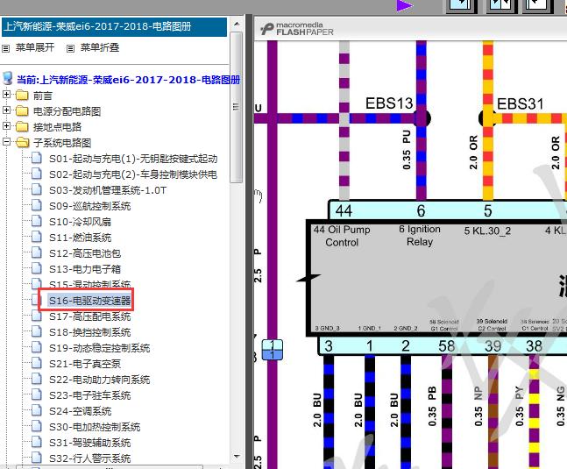Click the blue 上汽新能源-荣威ei6-2017-2018-电路图册 header
Viewport: 567px width, 469px height.
pos(114,27)
